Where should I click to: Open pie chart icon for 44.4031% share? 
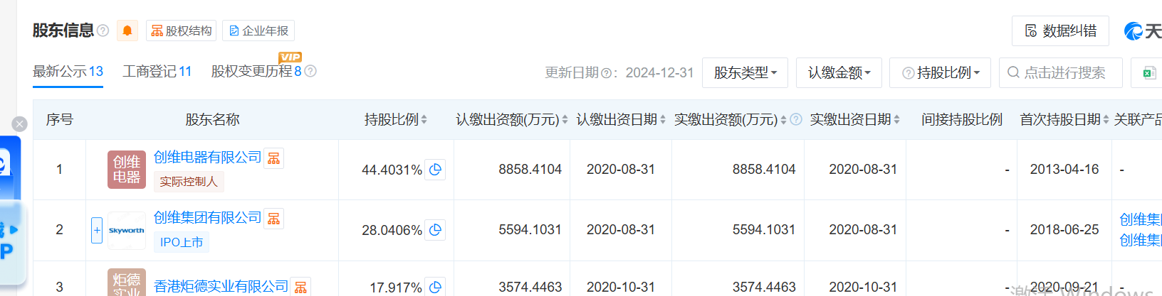click(x=436, y=170)
